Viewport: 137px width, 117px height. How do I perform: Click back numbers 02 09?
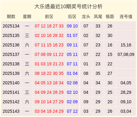click(x=72, y=102)
